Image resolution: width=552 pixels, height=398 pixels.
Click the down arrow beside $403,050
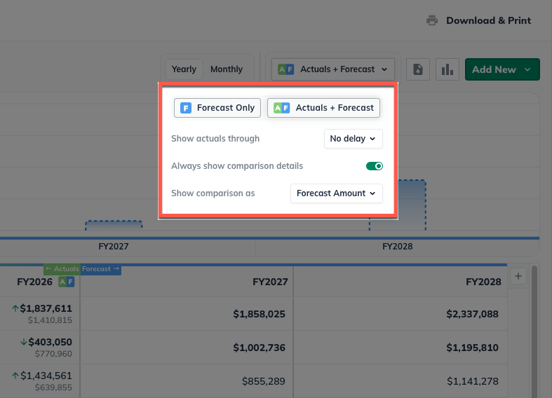24,341
